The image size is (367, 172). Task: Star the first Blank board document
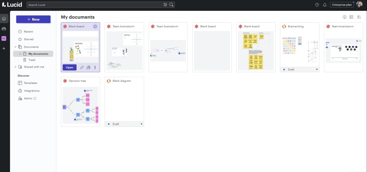point(95,27)
